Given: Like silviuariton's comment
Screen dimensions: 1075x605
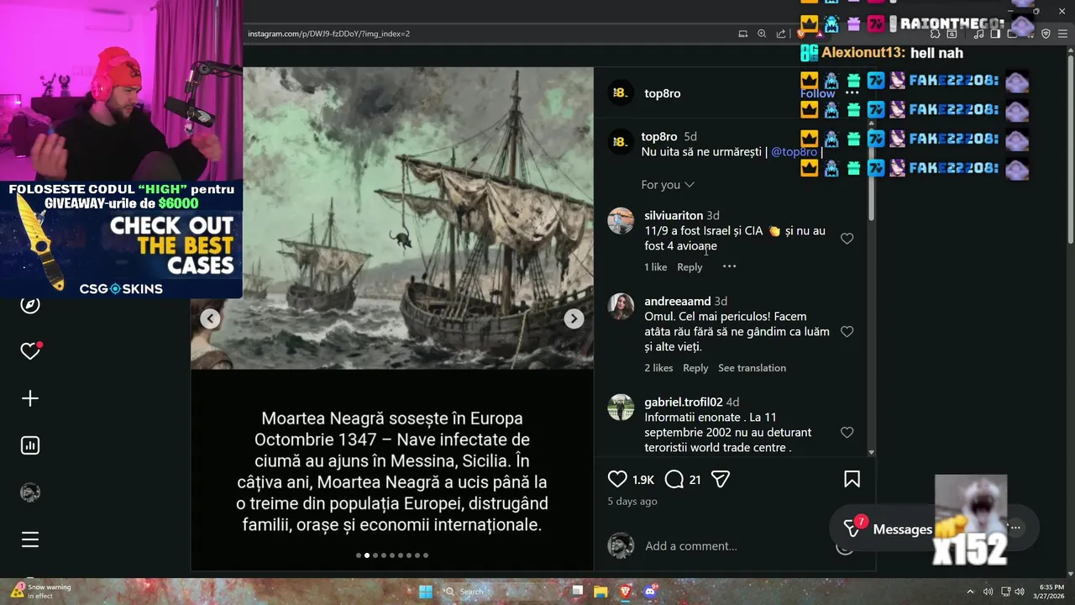Looking at the screenshot, I should [847, 239].
